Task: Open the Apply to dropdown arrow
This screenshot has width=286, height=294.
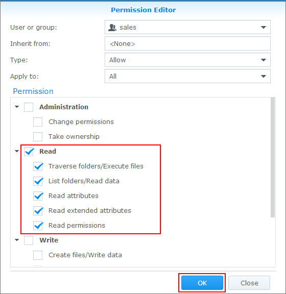Action: tap(264, 76)
